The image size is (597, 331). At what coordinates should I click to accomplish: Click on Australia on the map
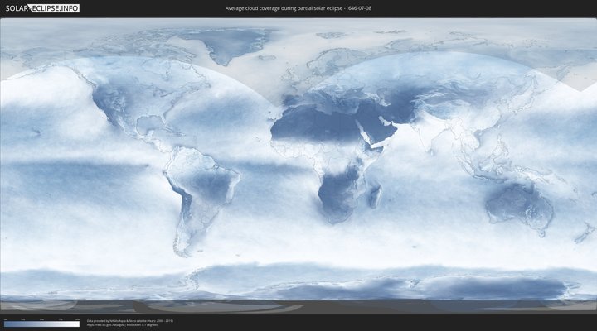coord(518,203)
